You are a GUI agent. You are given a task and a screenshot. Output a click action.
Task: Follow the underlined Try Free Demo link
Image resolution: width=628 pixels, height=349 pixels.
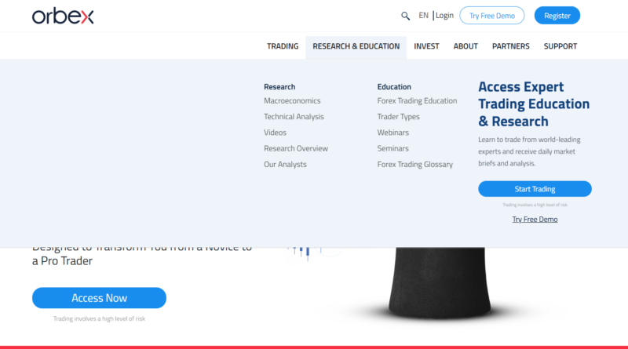[x=535, y=220]
